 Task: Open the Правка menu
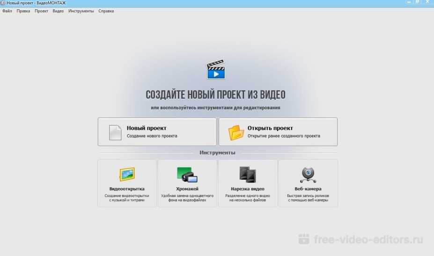click(23, 11)
